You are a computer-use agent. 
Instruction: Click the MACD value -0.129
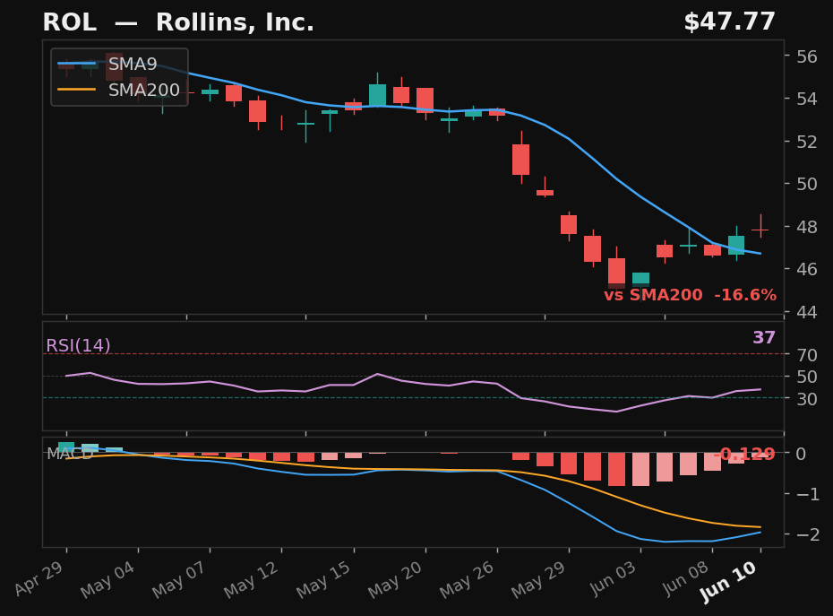click(743, 454)
